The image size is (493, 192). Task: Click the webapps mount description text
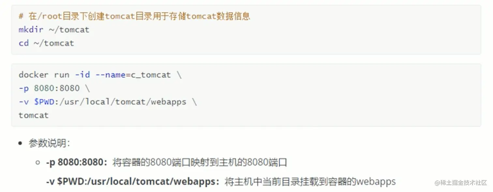310,181
